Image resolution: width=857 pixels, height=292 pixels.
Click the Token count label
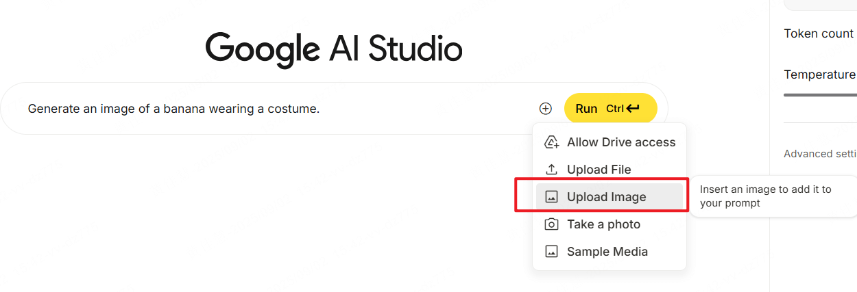[x=819, y=34]
